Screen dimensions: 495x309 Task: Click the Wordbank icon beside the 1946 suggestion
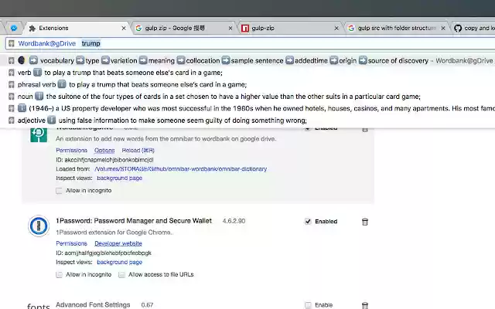point(12,108)
